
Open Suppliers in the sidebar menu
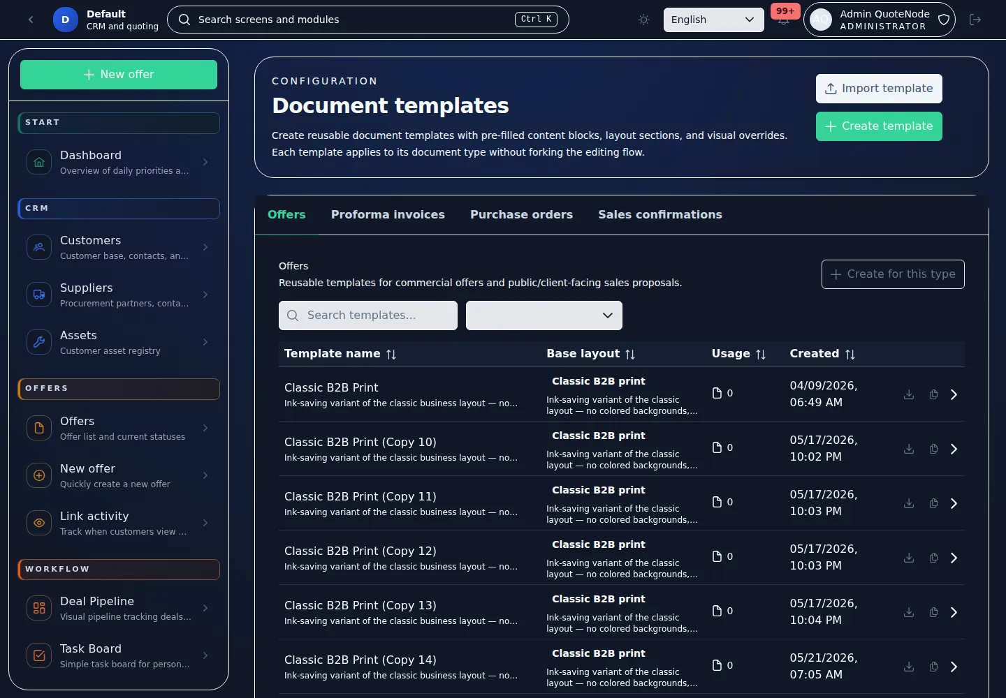click(119, 295)
